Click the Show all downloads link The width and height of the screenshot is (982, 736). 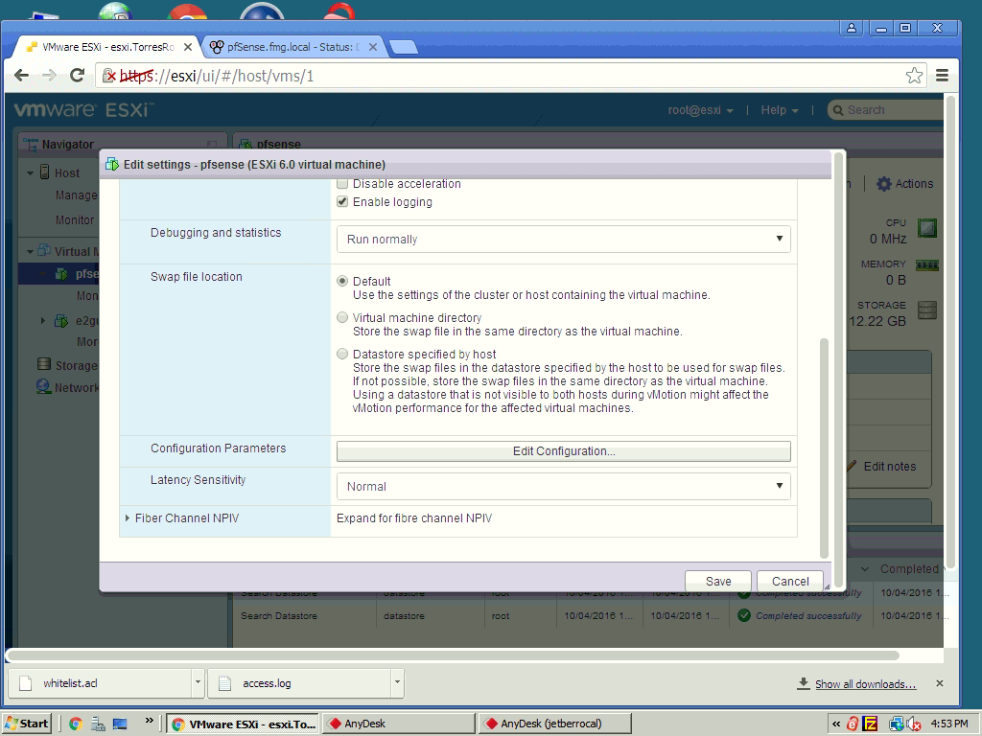click(x=866, y=684)
